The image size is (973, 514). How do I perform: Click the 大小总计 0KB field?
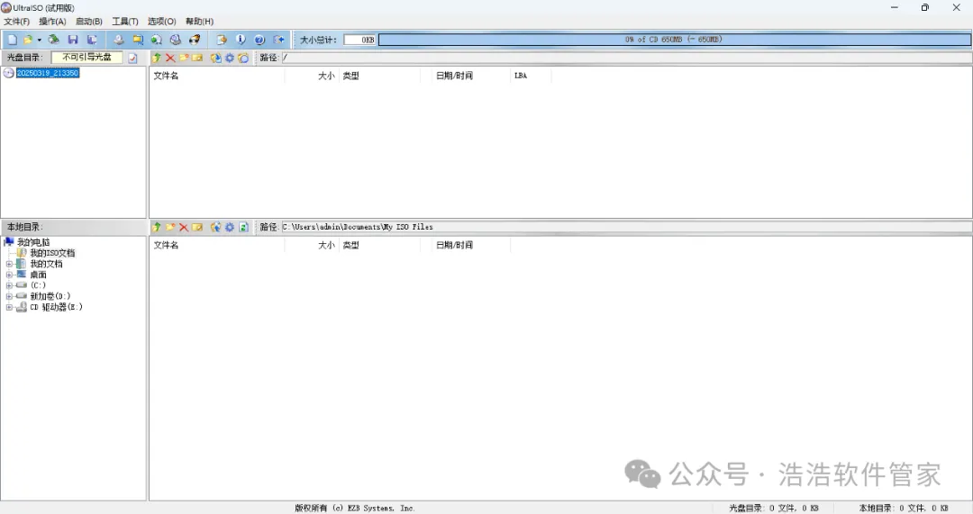click(x=359, y=40)
